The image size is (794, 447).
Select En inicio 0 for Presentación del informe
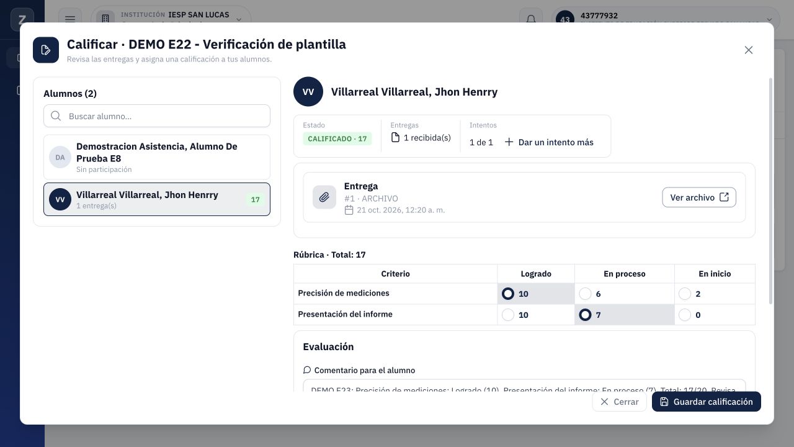[x=685, y=315]
